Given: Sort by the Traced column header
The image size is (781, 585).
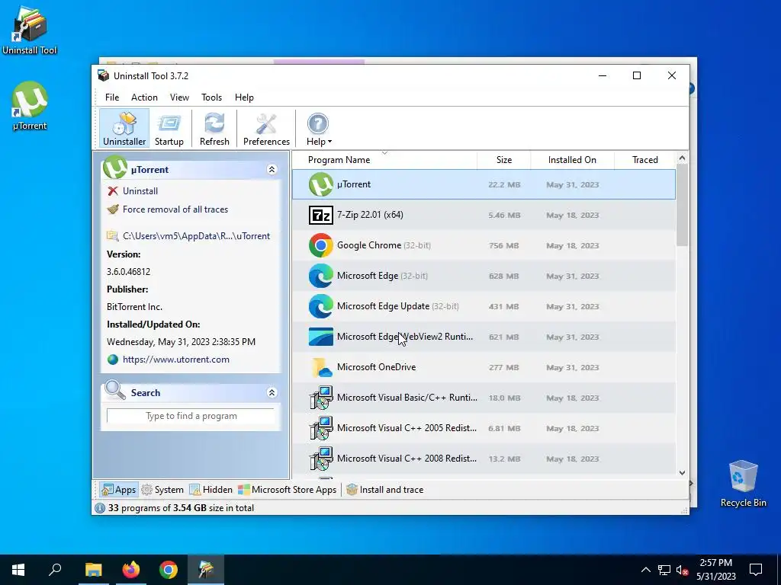Looking at the screenshot, I should tap(644, 160).
